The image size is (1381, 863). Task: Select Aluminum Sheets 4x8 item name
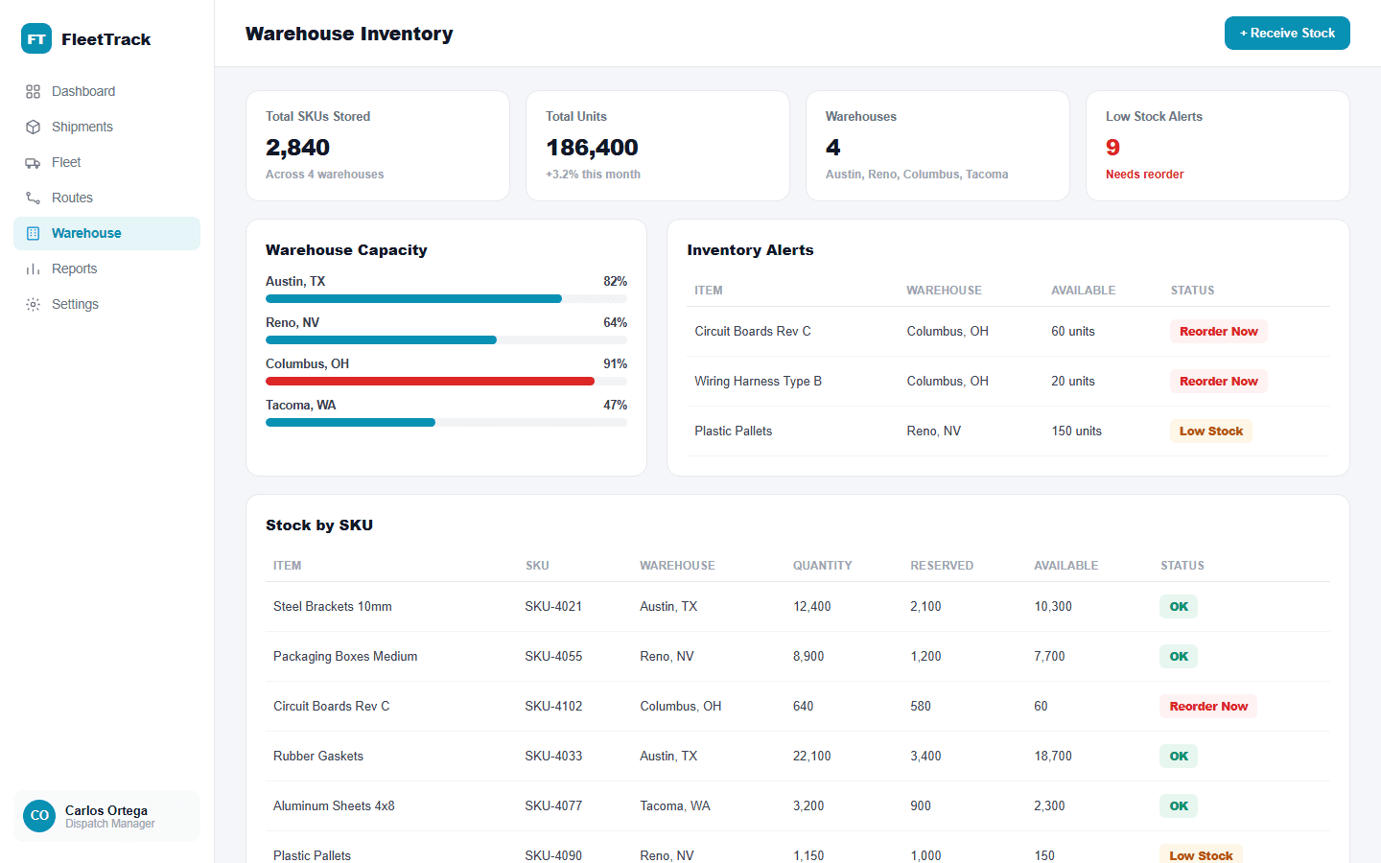(334, 805)
